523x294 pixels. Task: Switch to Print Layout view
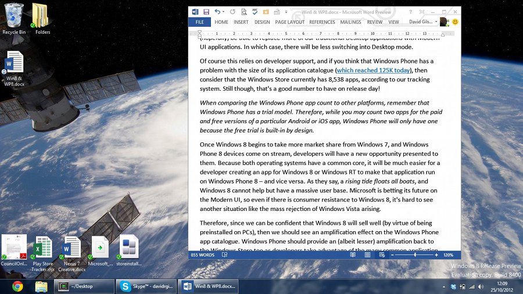(367, 255)
